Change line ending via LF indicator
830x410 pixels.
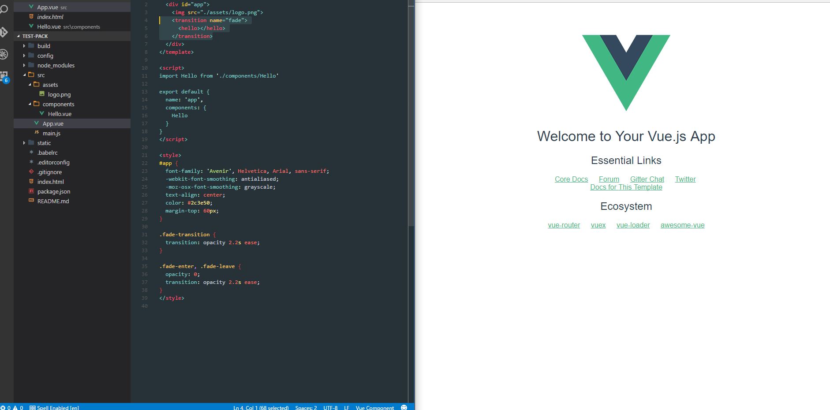click(x=347, y=407)
